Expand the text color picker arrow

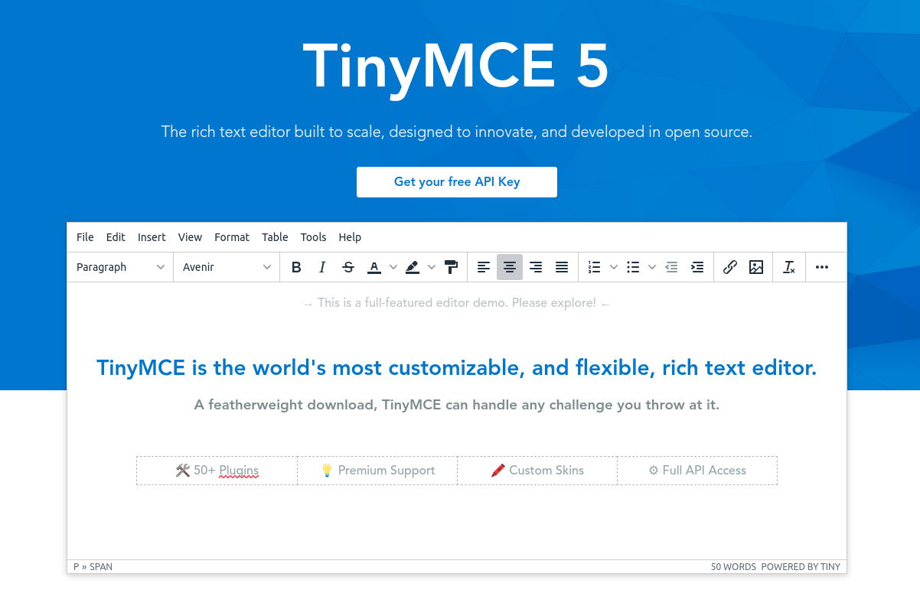point(393,267)
